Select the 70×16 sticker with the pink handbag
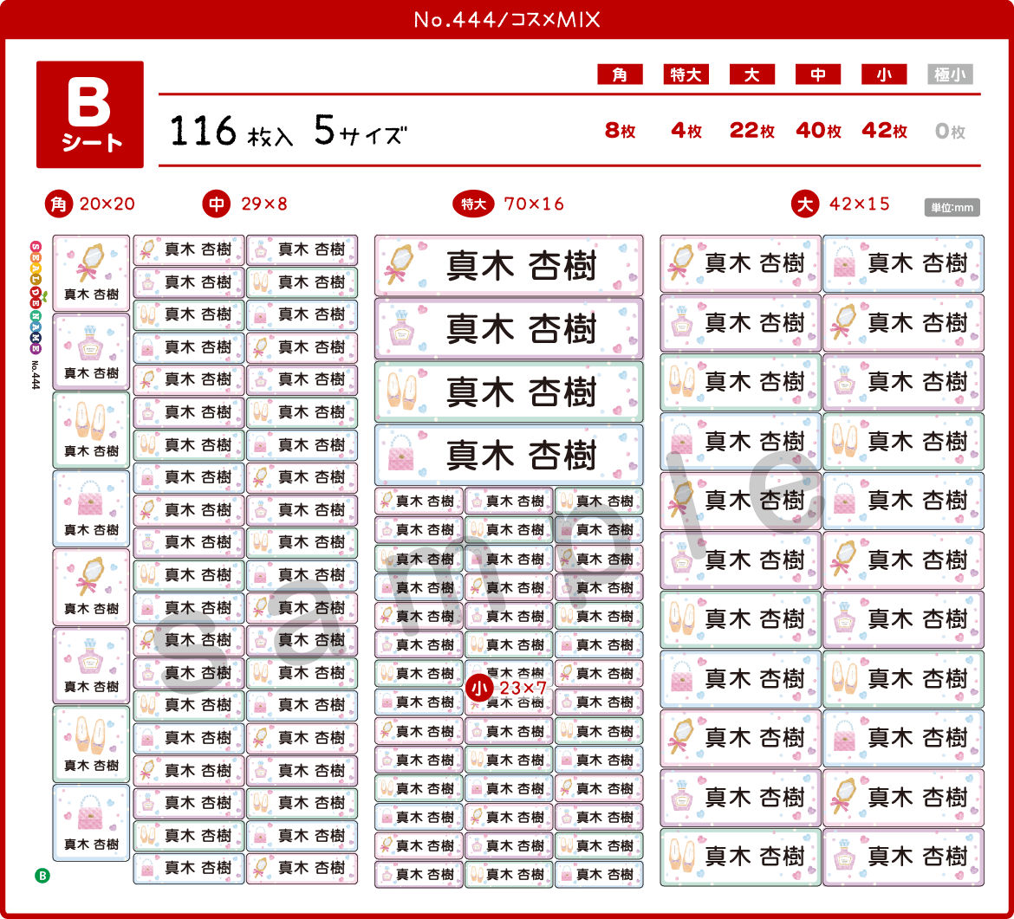The height and width of the screenshot is (919, 1014). pos(509,455)
